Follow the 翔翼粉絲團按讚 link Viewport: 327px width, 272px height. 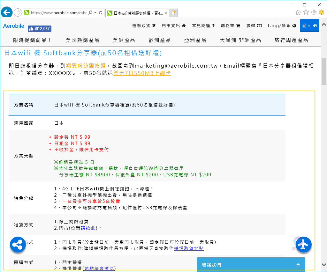pos(86,66)
